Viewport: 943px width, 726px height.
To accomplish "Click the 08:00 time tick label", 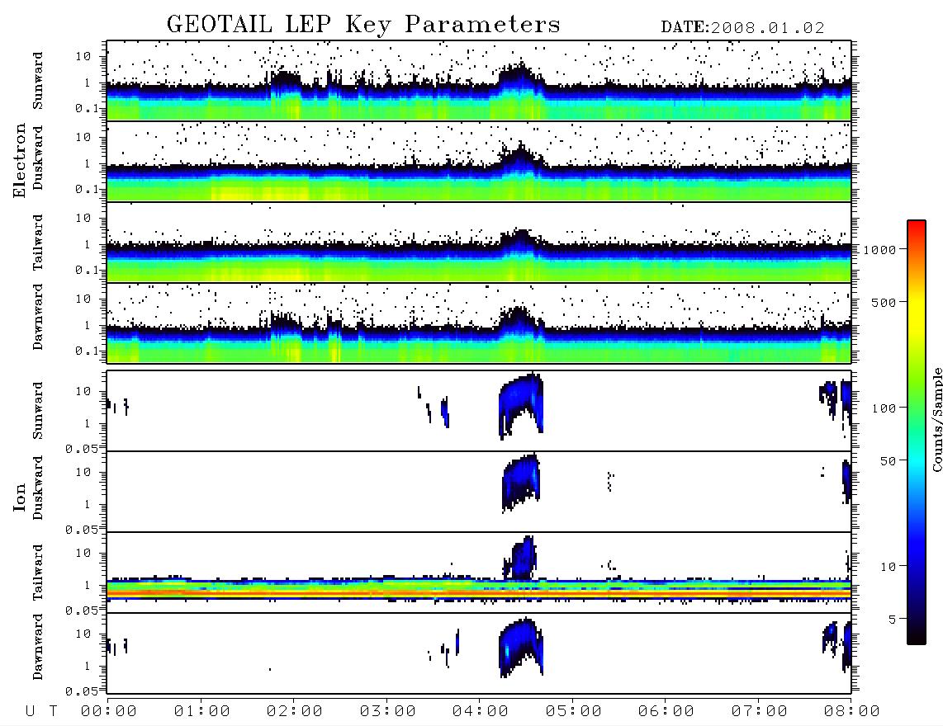I will point(852,712).
